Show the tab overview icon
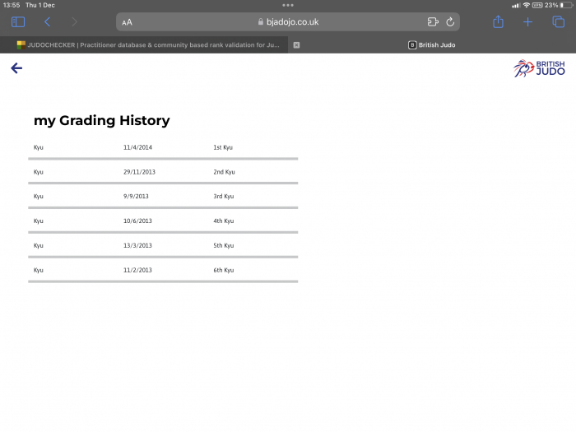Screen dimensions: 576x432 tap(559, 22)
